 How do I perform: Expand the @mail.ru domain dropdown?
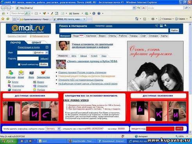(x=47, y=53)
